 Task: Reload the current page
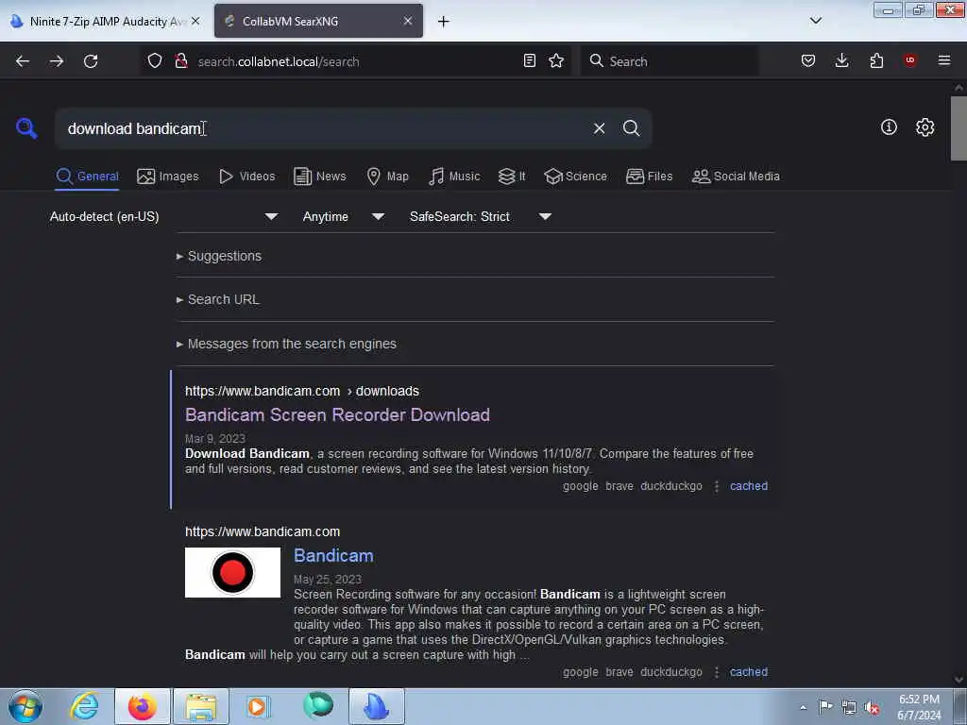click(91, 61)
